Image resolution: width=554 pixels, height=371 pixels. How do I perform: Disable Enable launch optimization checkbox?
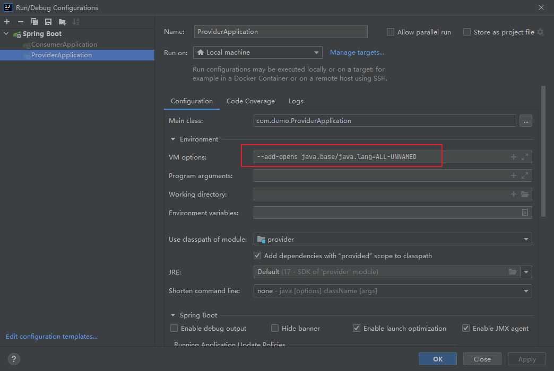(357, 328)
